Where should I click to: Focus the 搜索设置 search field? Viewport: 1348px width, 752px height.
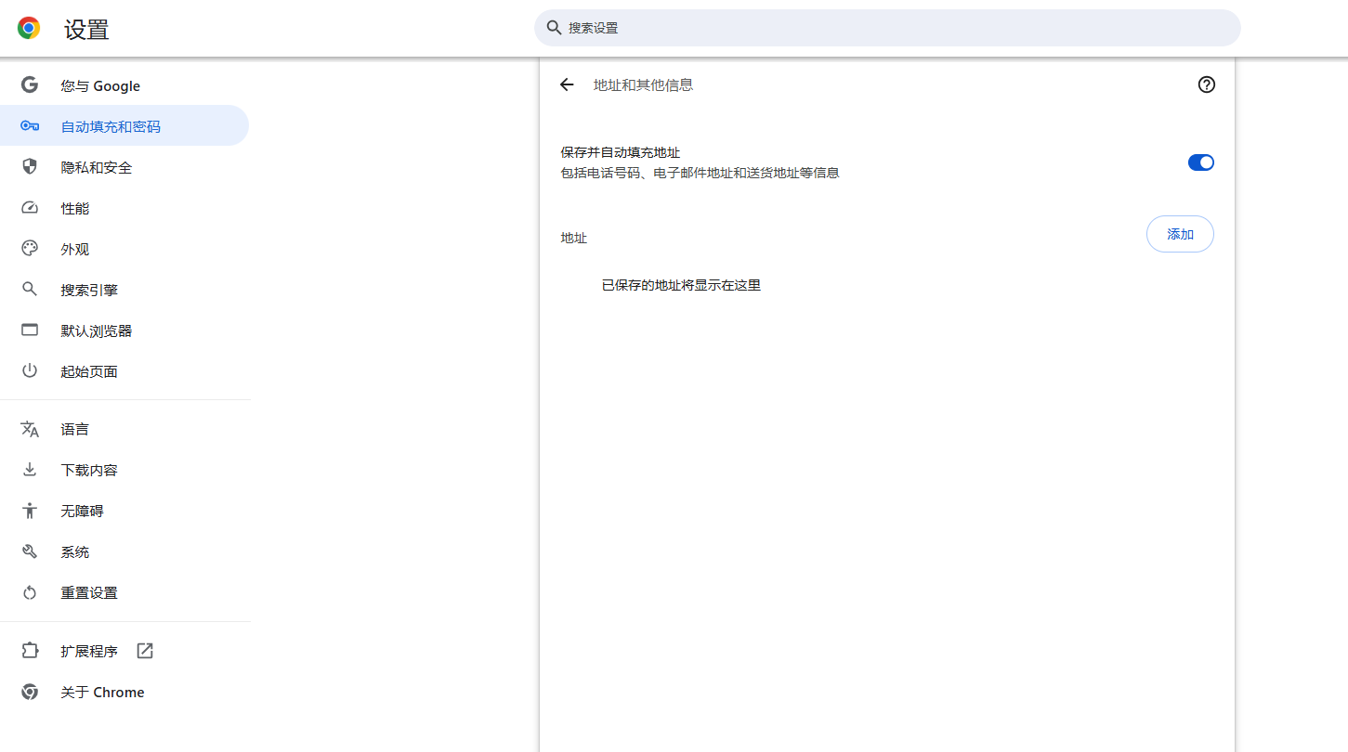887,28
